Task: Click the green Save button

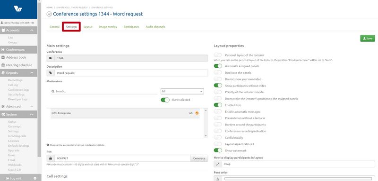Action: click(x=368, y=39)
